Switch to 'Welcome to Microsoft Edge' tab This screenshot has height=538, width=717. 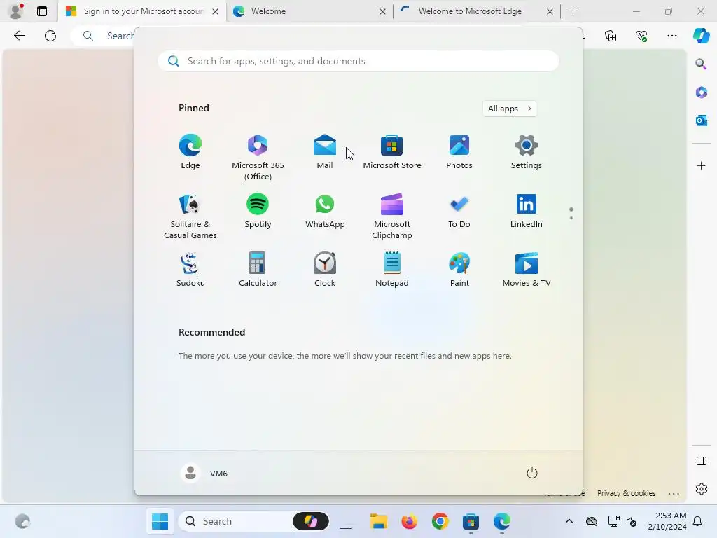[475, 11]
